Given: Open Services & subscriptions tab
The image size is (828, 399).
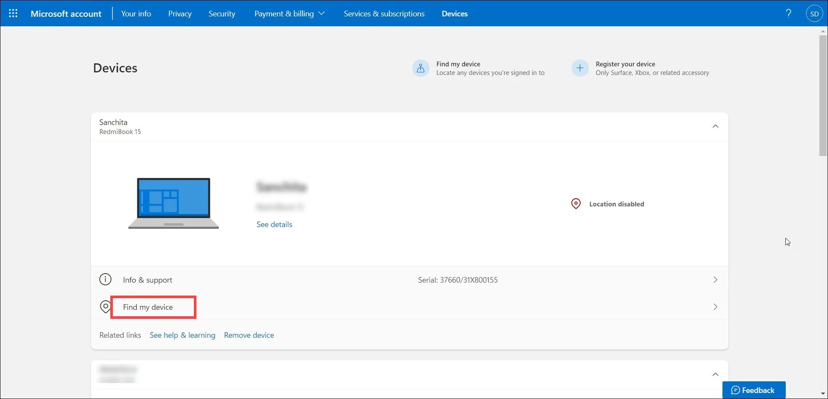Looking at the screenshot, I should [x=384, y=14].
